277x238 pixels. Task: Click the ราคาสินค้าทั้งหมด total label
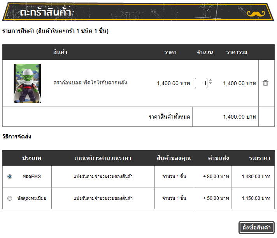tap(169, 117)
